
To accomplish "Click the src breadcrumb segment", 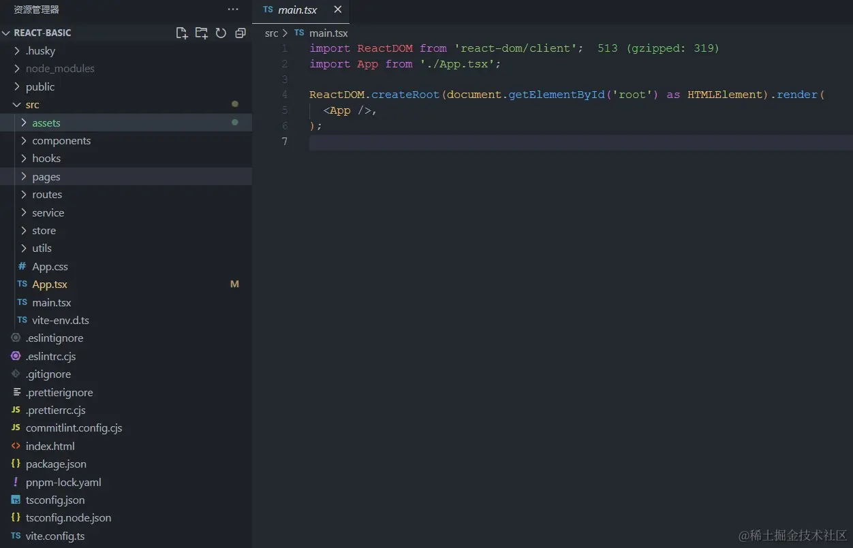I will click(x=272, y=33).
